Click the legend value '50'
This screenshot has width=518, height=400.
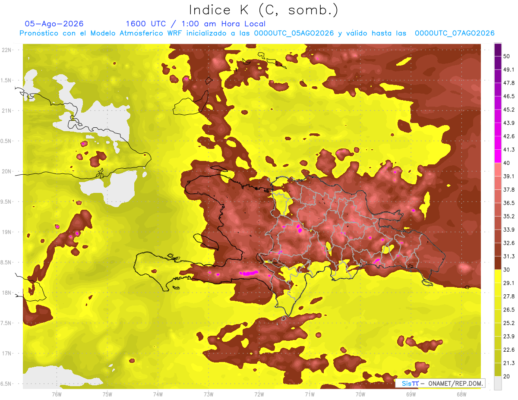507,57
